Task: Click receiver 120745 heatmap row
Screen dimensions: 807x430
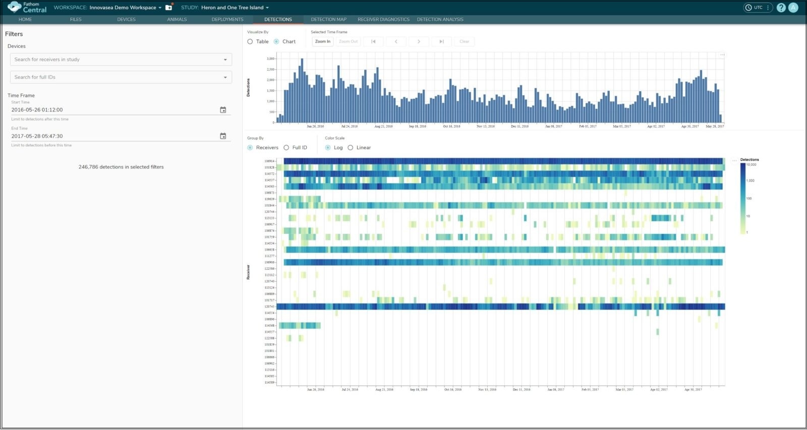Action: [x=500, y=306]
